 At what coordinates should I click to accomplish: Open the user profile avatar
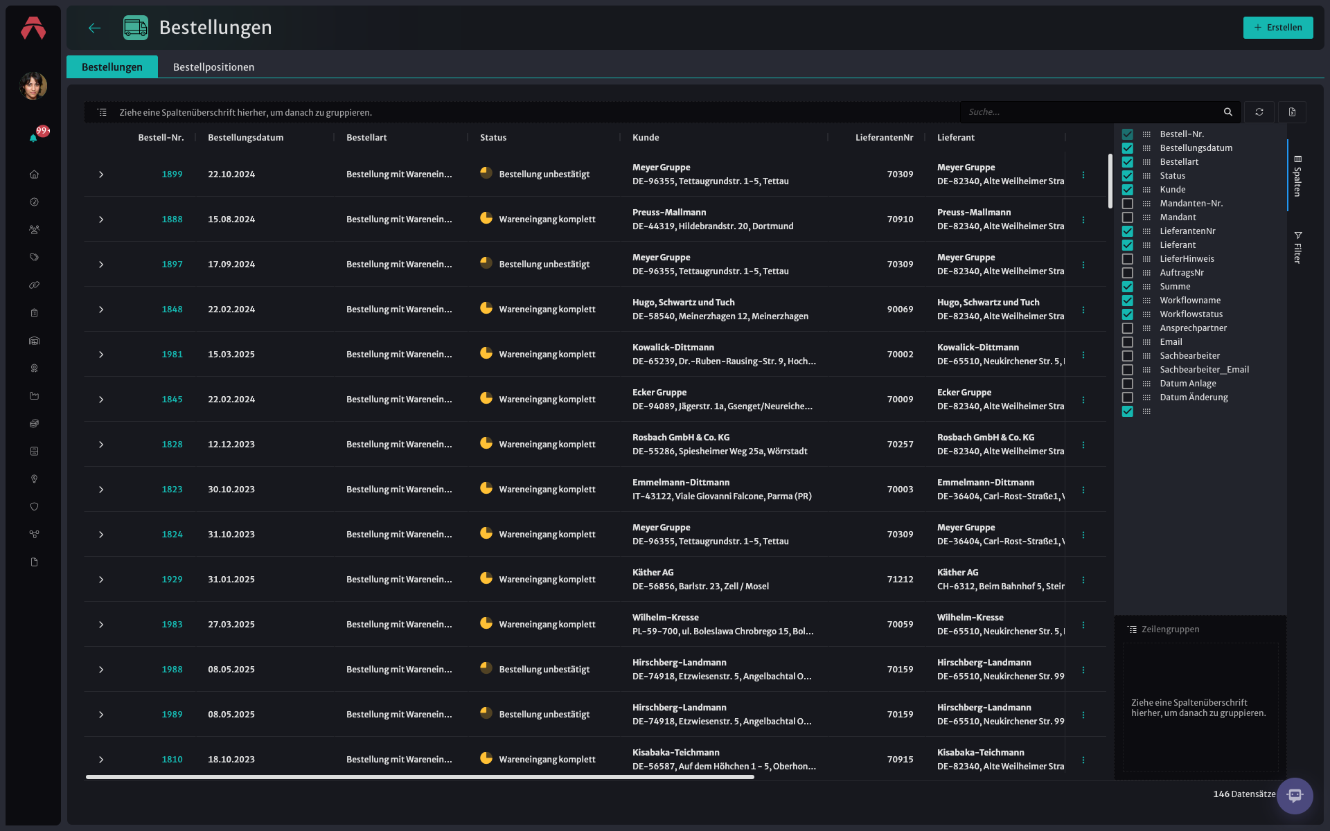[33, 86]
